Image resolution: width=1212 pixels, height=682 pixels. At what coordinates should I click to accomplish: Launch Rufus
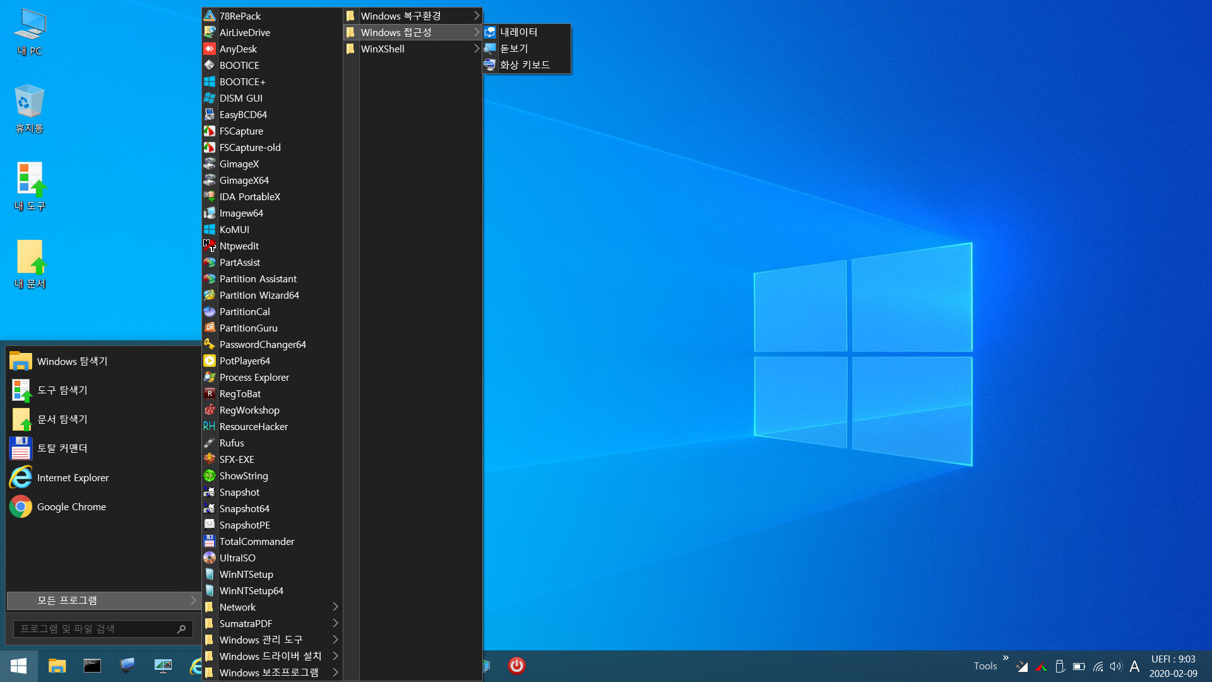coord(272,443)
